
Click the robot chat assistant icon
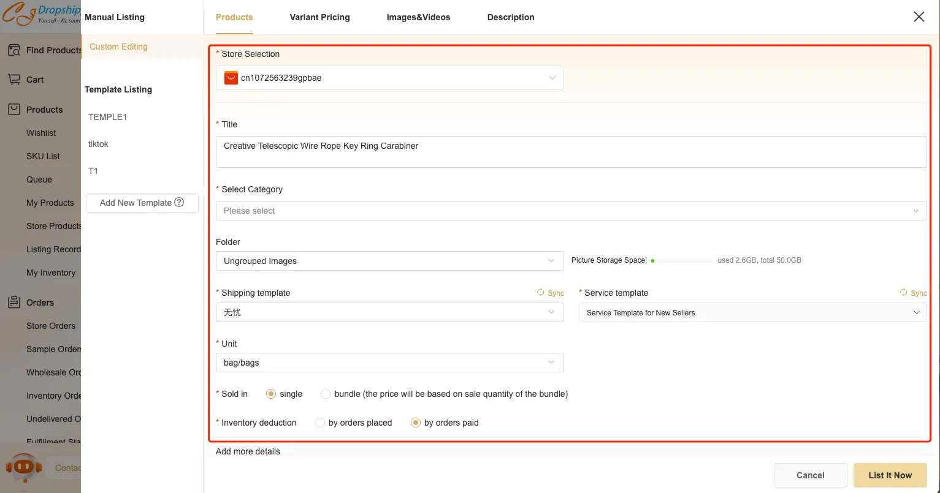pyautogui.click(x=23, y=468)
